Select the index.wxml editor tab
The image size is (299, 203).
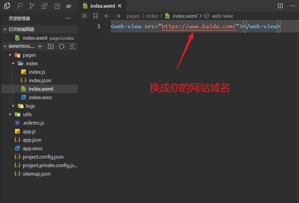tap(102, 6)
